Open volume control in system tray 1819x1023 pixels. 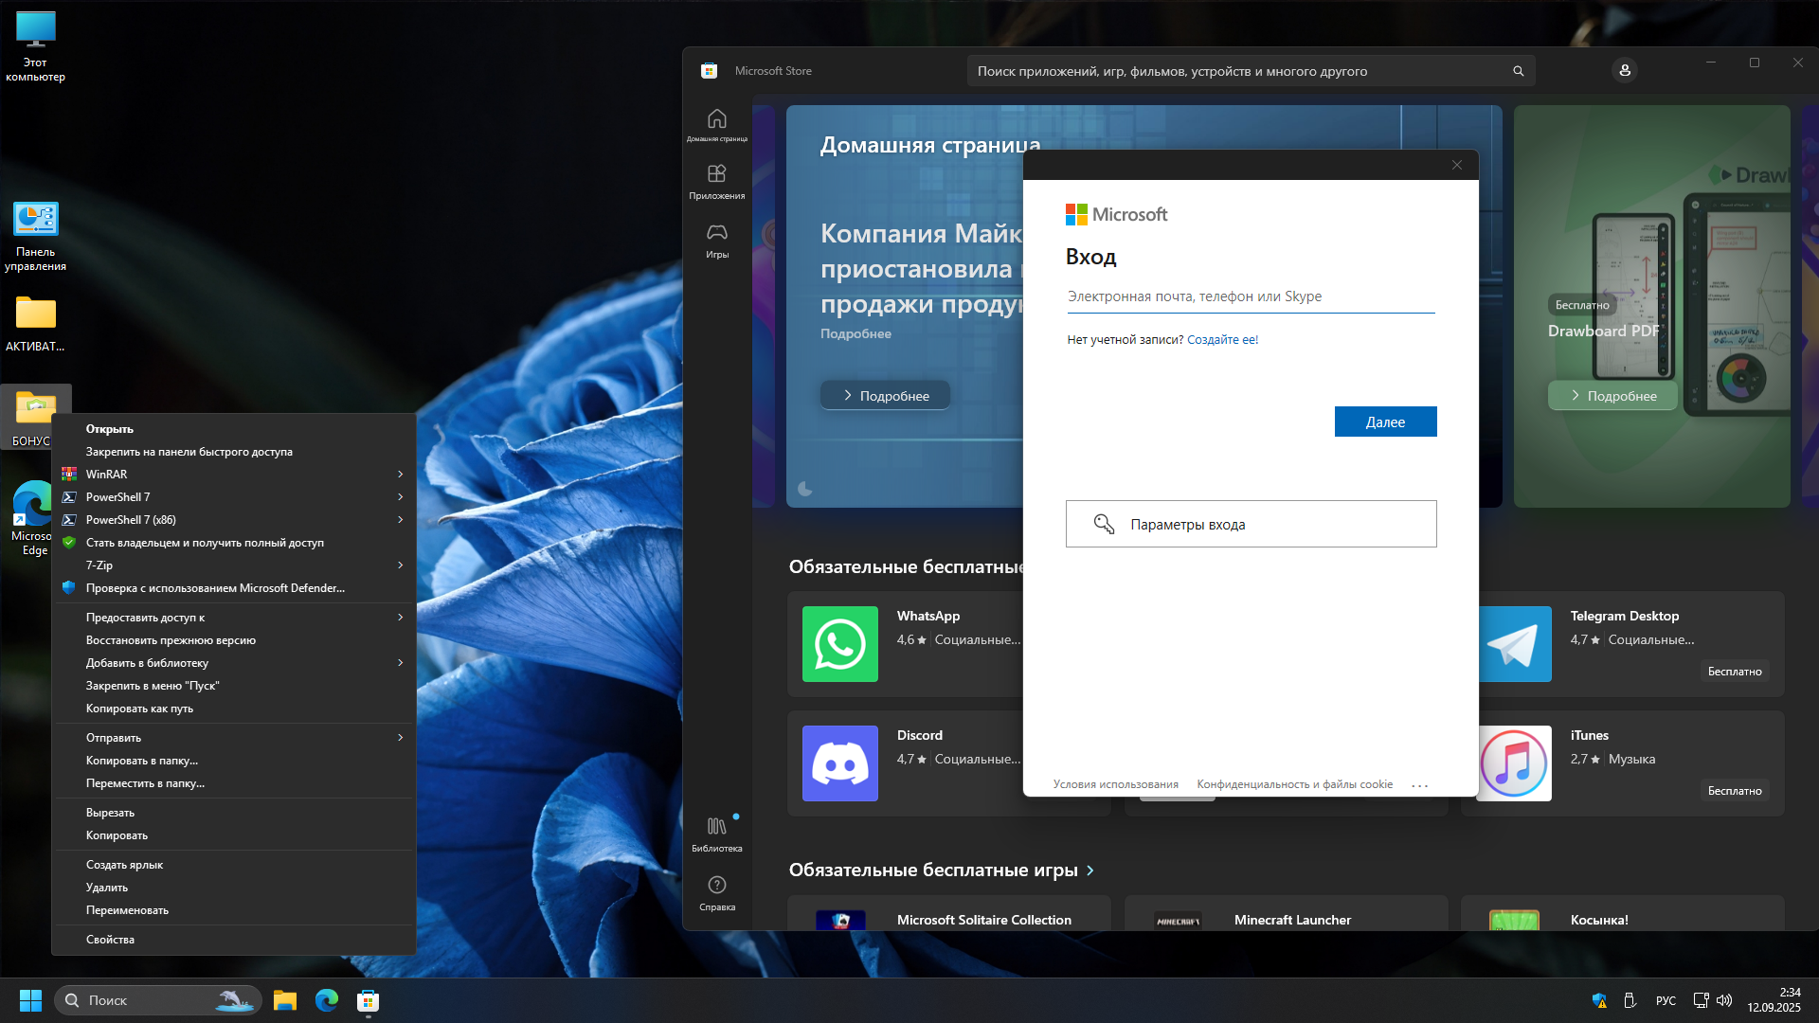tap(1724, 1000)
